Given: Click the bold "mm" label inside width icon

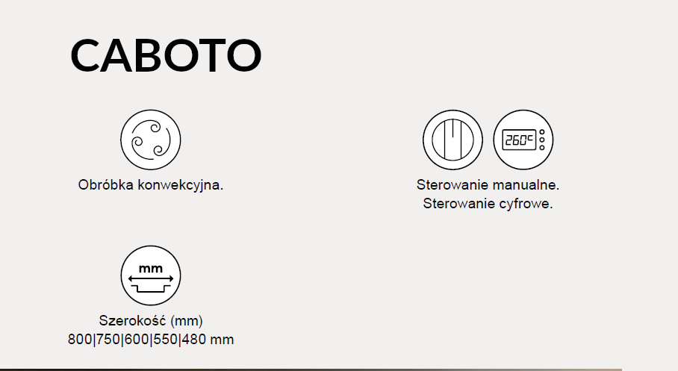Looking at the screenshot, I should [151, 267].
